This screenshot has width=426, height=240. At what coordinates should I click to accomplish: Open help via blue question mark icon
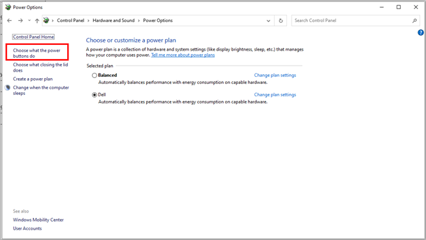click(x=421, y=33)
